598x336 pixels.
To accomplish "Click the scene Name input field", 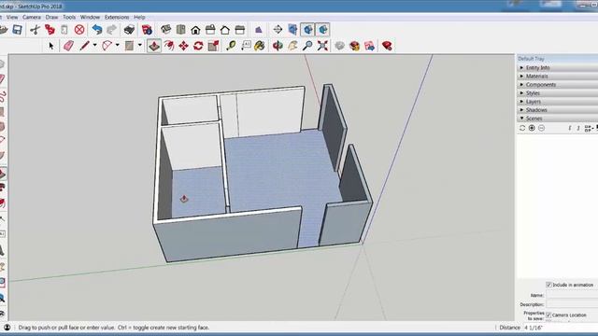I will point(572,295).
